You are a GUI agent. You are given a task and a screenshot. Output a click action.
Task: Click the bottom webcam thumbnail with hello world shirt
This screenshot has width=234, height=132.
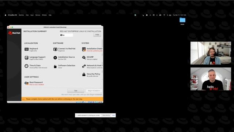(x=211, y=79)
